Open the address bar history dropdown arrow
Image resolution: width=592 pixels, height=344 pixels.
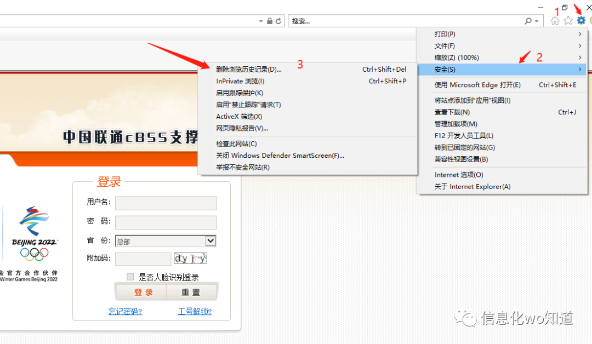click(261, 21)
